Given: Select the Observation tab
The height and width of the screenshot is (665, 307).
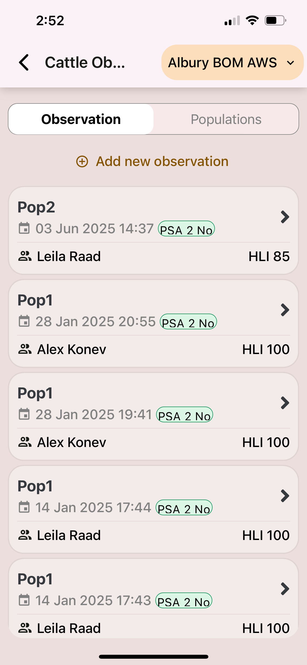Looking at the screenshot, I should click(x=81, y=119).
